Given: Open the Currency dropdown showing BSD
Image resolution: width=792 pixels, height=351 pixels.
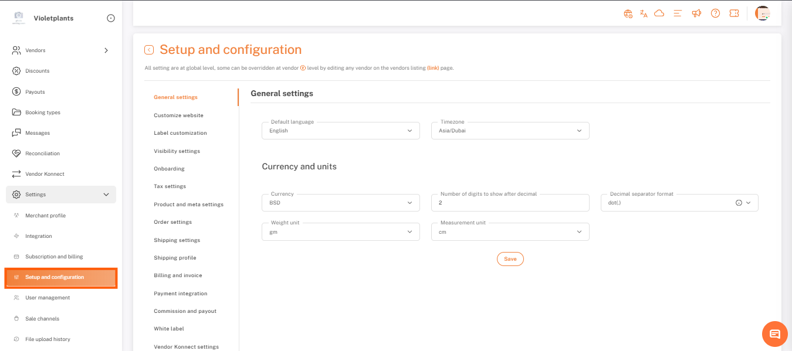Looking at the screenshot, I should click(340, 203).
